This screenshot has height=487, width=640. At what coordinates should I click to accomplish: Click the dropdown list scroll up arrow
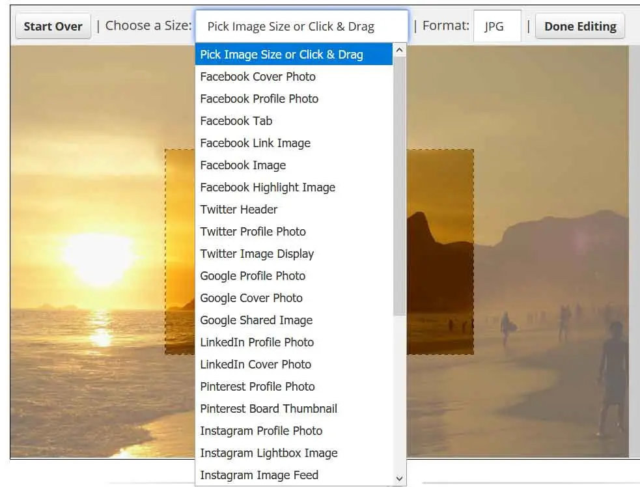[400, 49]
